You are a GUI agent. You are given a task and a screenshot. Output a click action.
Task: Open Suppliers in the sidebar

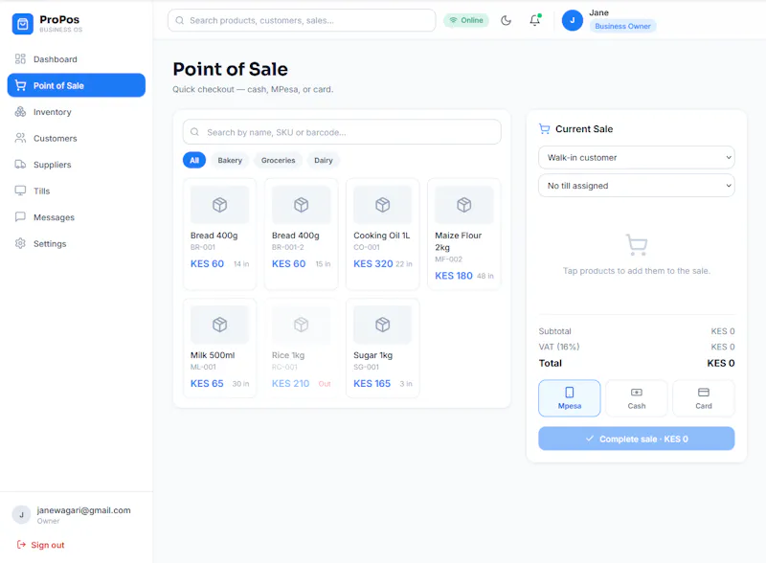77,165
